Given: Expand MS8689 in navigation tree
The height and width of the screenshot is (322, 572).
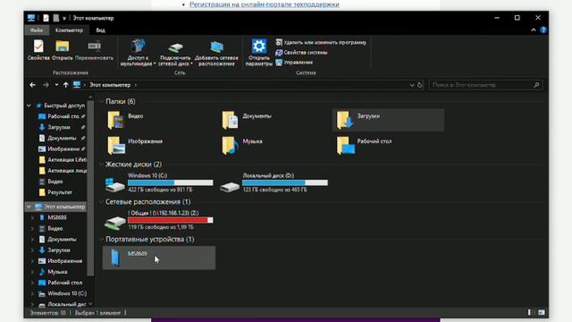Looking at the screenshot, I should coord(32,217).
